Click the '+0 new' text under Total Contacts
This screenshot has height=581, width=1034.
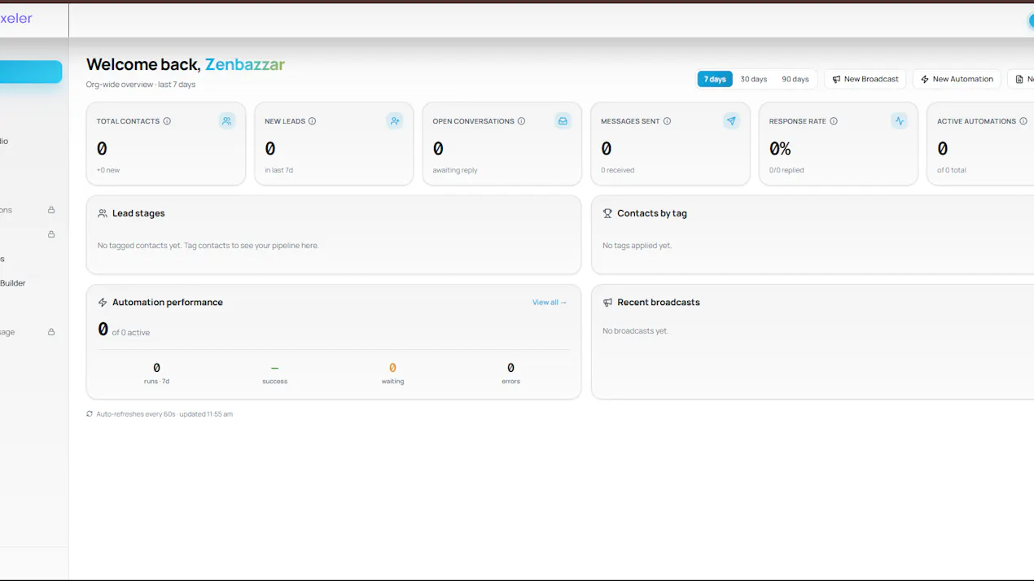click(108, 170)
